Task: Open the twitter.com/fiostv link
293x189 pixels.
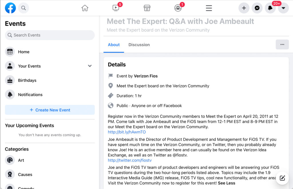Action: point(130,160)
